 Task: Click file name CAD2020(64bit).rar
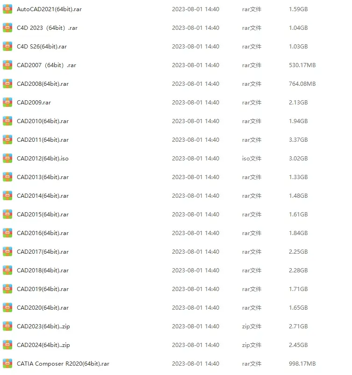[x=43, y=307]
